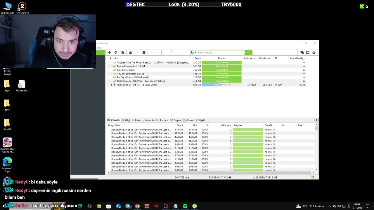Screen dimensions: 374x210
Task: Sort torrents by Durum column
Action: pyautogui.click(x=222, y=58)
